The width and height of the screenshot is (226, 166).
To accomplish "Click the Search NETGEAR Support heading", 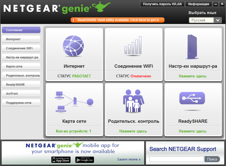I will click(x=183, y=149).
